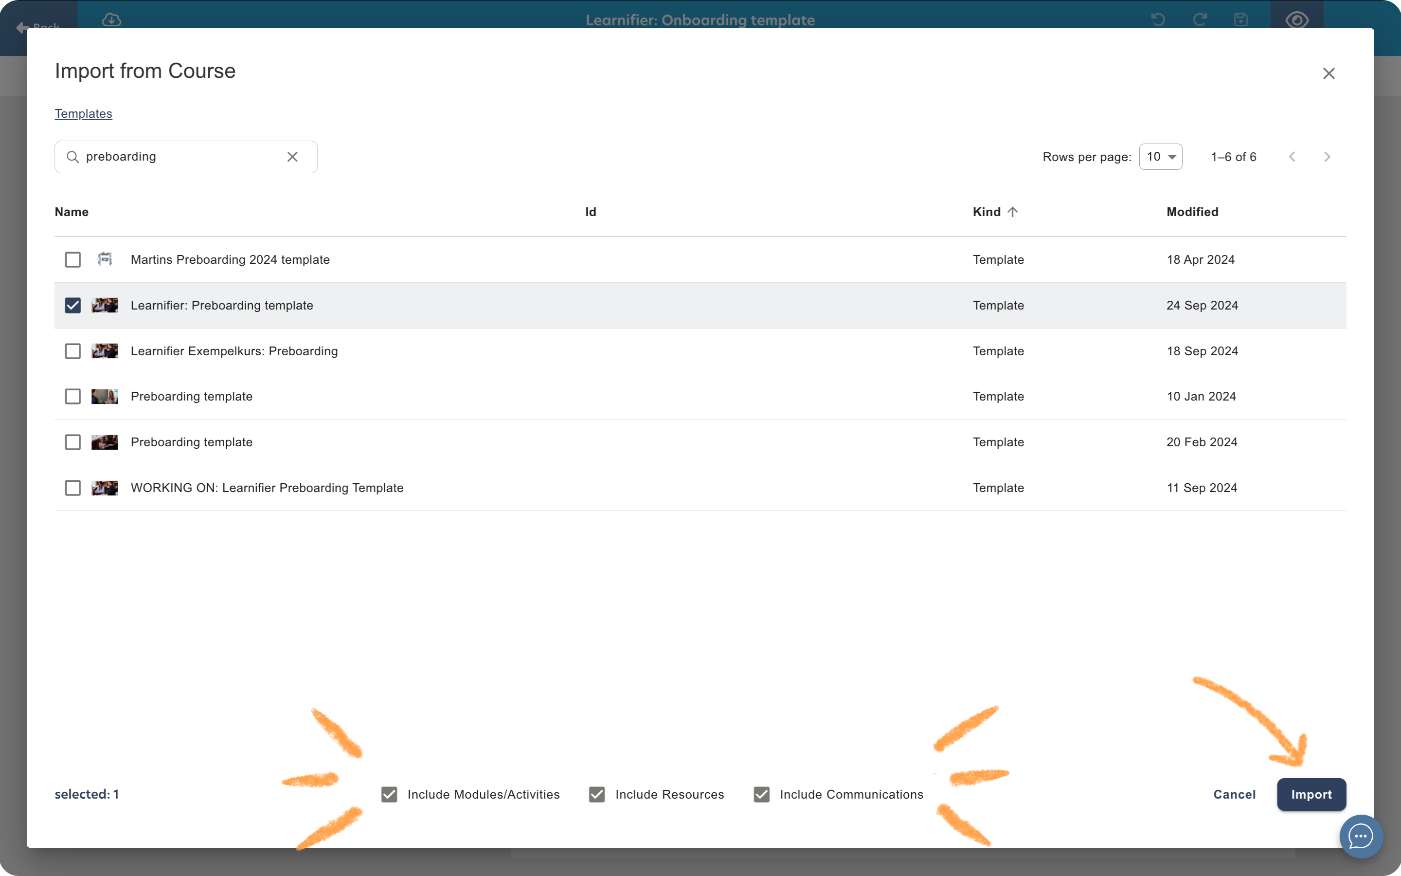The height and width of the screenshot is (876, 1401).
Task: Toggle Kind column sort arrow
Action: tap(1012, 212)
